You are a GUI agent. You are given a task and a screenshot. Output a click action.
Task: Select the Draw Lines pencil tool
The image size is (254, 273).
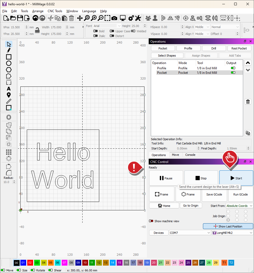(x=9, y=51)
